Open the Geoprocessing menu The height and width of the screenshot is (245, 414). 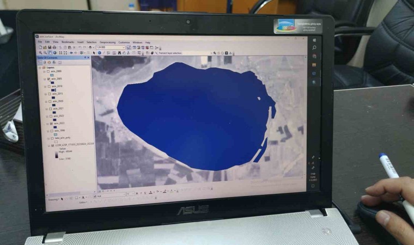point(107,42)
